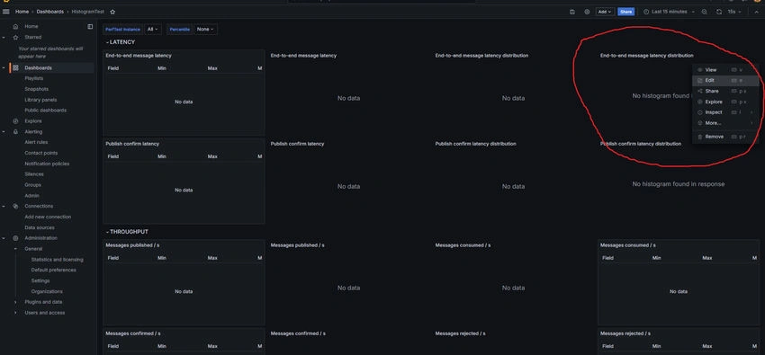765x355 pixels.
Task: Click the Dashboards grid icon in the sidebar
Action: [15, 67]
